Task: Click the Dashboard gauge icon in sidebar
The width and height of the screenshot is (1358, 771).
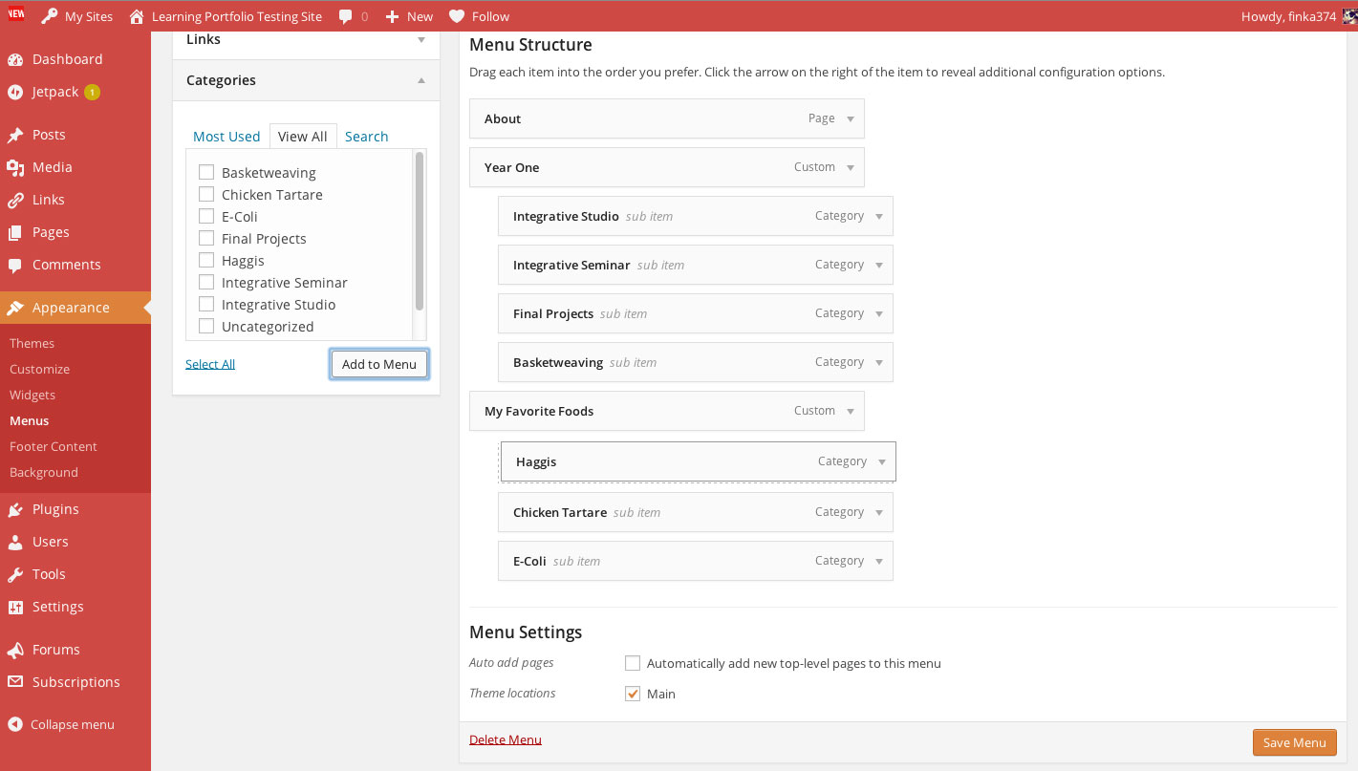Action: point(15,59)
